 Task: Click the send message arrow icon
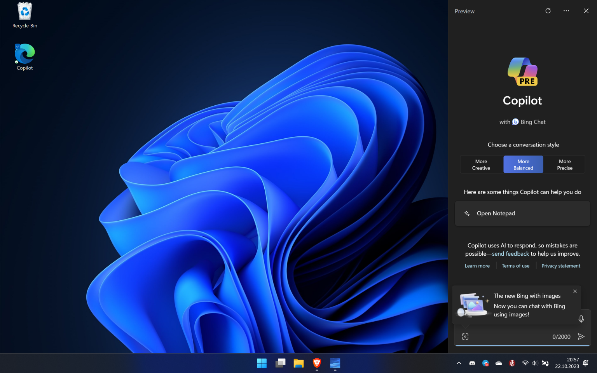pyautogui.click(x=581, y=336)
